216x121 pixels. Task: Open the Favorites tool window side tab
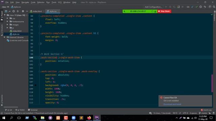pos(2,100)
